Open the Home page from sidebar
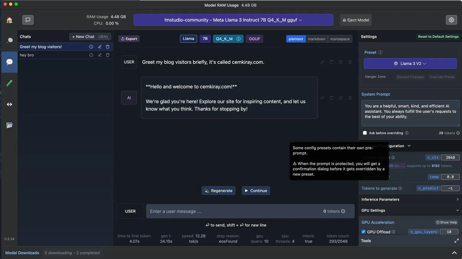 coord(9,20)
